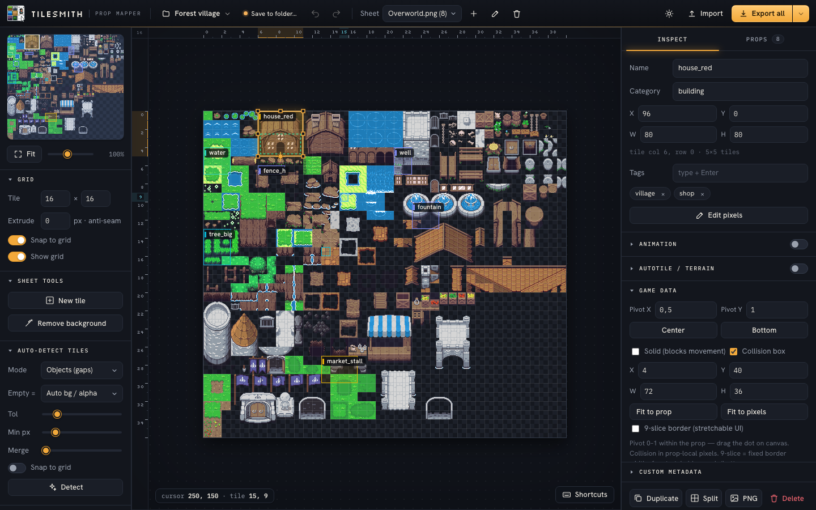Click New tile button
Image resolution: width=816 pixels, height=510 pixels.
tap(65, 300)
